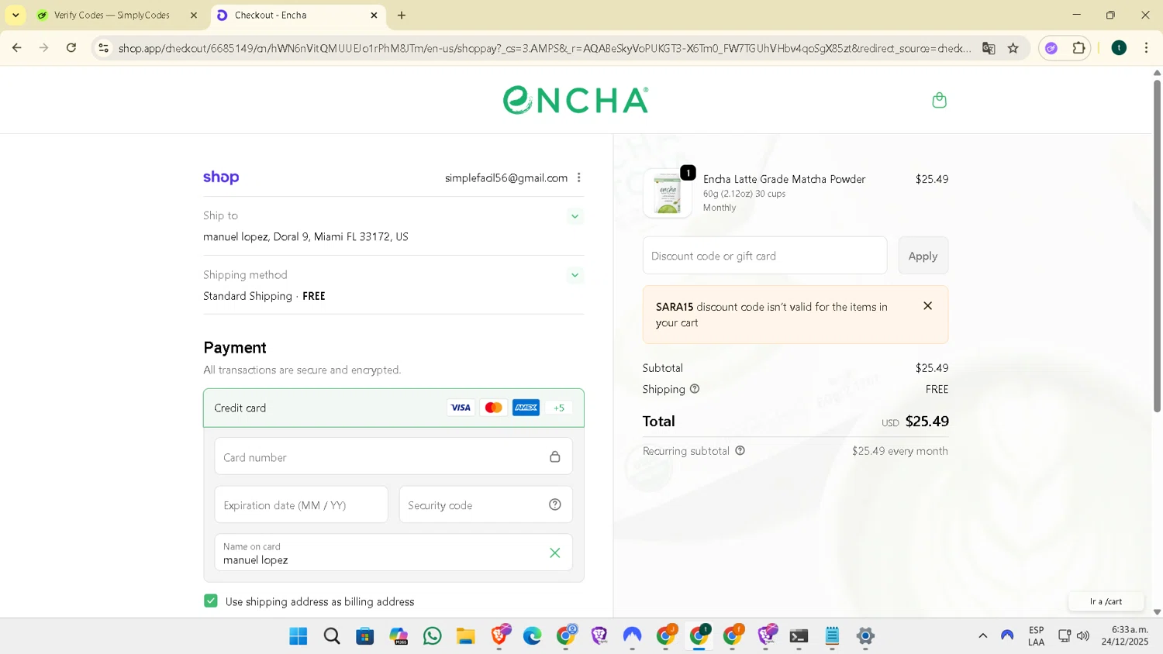Viewport: 1163px width, 654px height.
Task: Open the security code help icon
Action: tap(554, 504)
